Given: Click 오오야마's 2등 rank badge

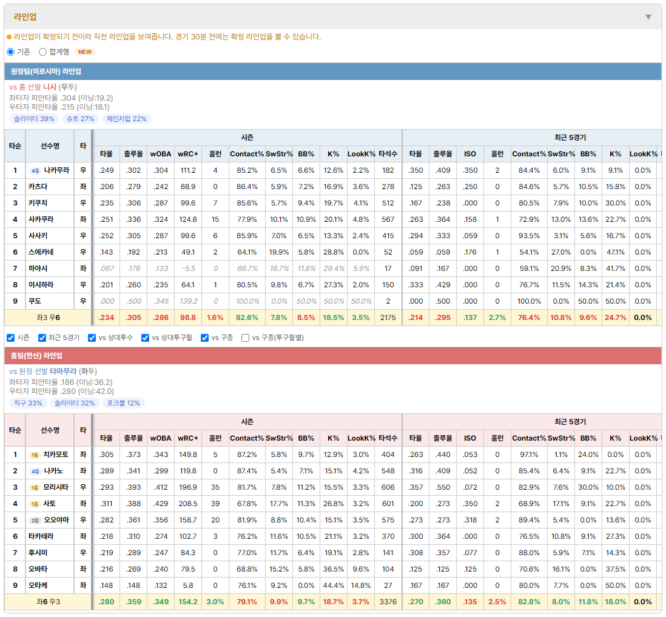Looking at the screenshot, I should [35, 520].
